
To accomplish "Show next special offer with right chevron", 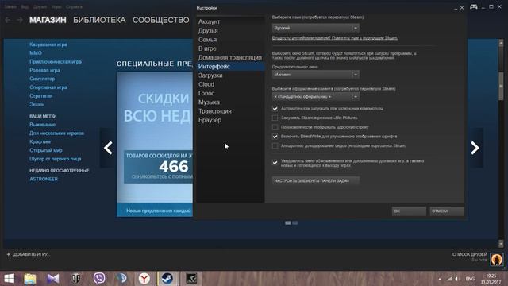I will pos(475,148).
